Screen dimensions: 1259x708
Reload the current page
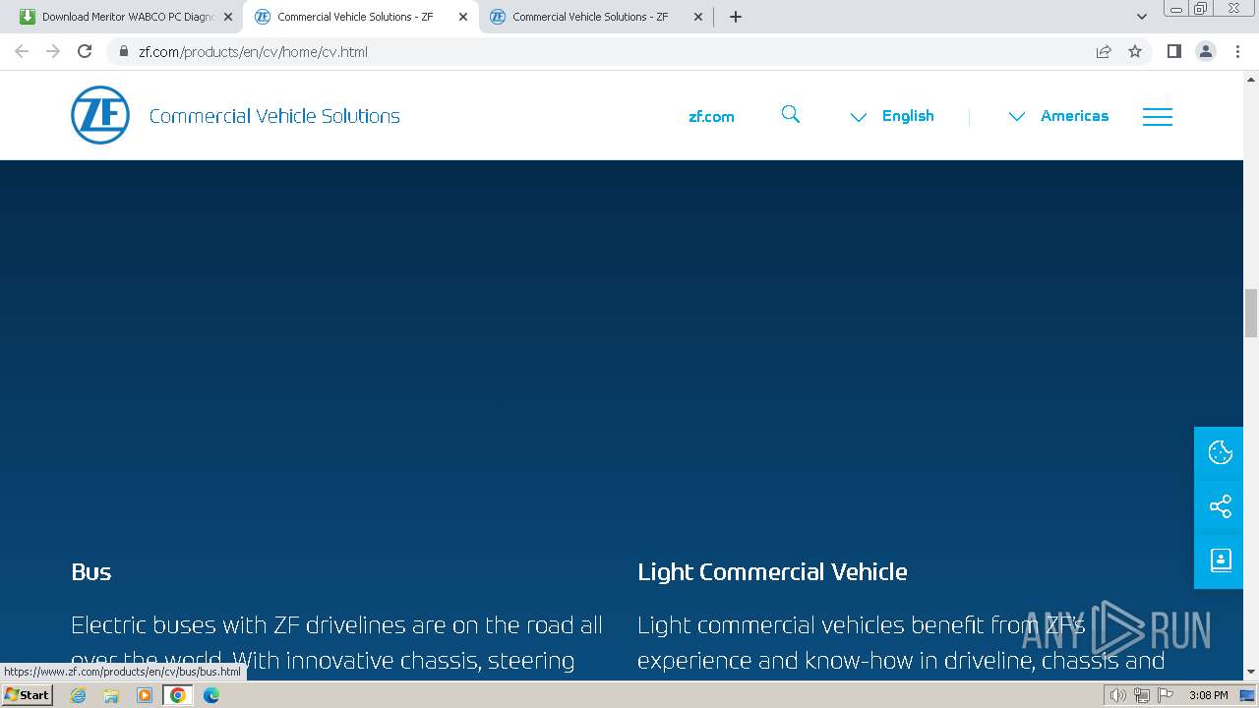(85, 51)
